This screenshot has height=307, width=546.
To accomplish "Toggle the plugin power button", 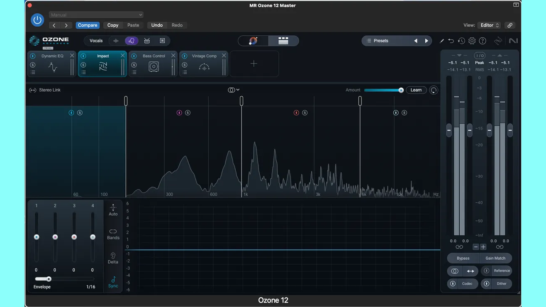I will click(x=37, y=20).
